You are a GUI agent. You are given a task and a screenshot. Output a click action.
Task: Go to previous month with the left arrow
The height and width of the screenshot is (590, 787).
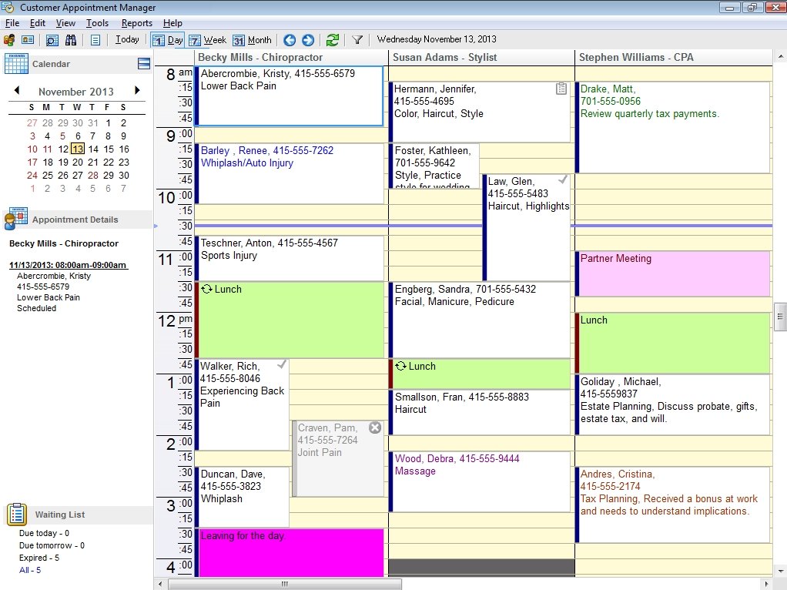[17, 90]
